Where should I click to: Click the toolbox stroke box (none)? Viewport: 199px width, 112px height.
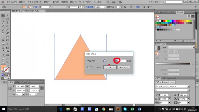coord(6,70)
